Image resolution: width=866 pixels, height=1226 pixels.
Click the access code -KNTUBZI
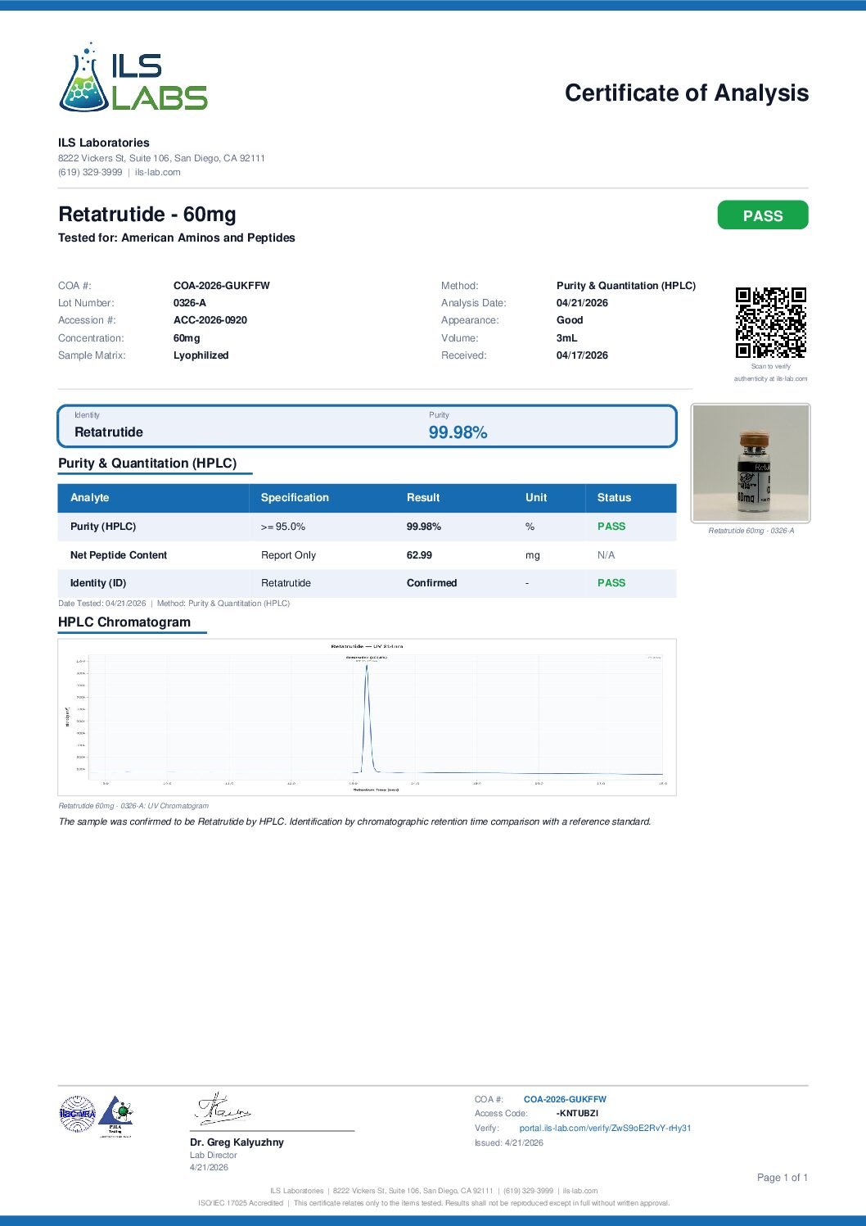(577, 1114)
